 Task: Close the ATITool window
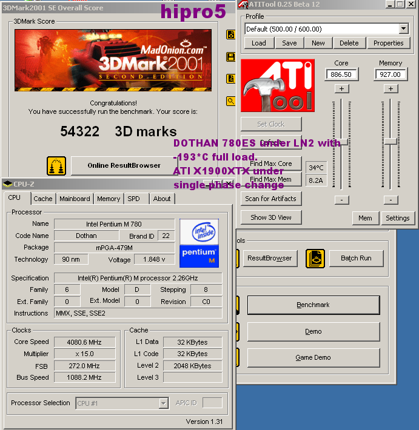(x=411, y=4)
